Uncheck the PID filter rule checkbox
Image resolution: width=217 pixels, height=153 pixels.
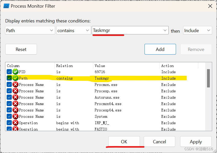click(x=9, y=72)
